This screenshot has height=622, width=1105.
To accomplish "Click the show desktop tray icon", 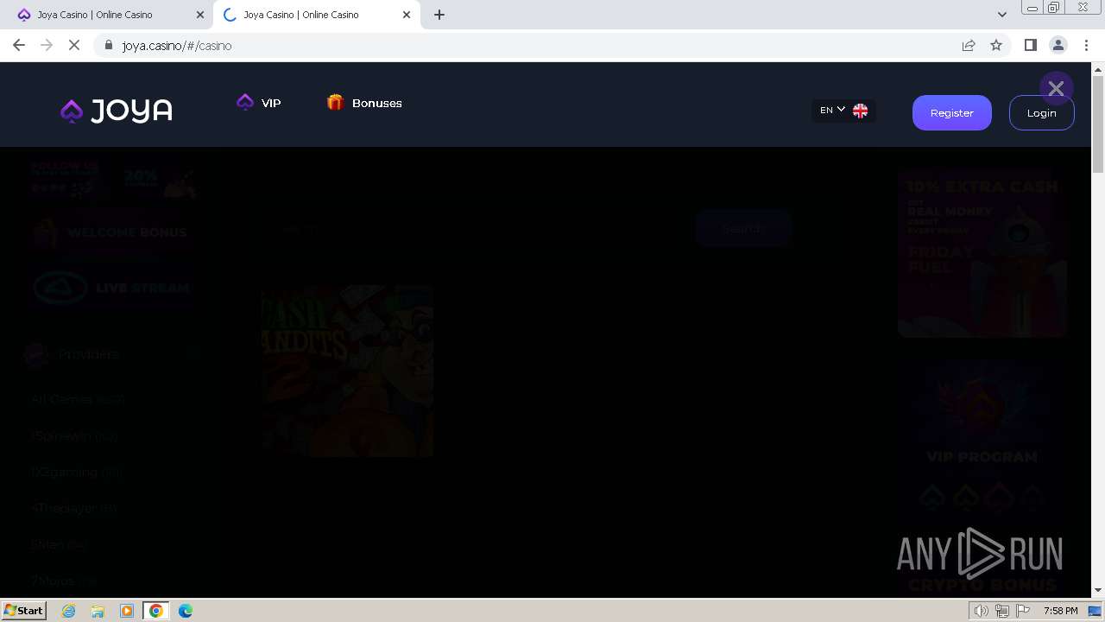I will click(x=1096, y=611).
